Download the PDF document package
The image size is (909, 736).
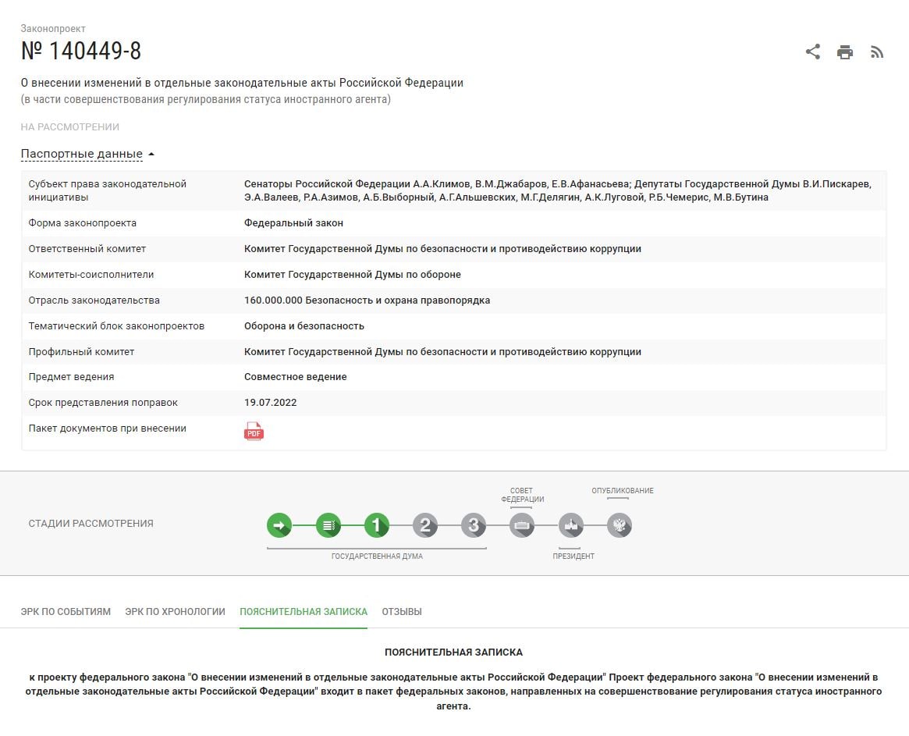coord(254,431)
